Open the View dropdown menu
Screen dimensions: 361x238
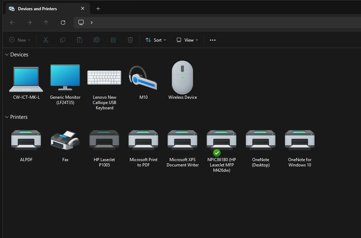point(187,40)
